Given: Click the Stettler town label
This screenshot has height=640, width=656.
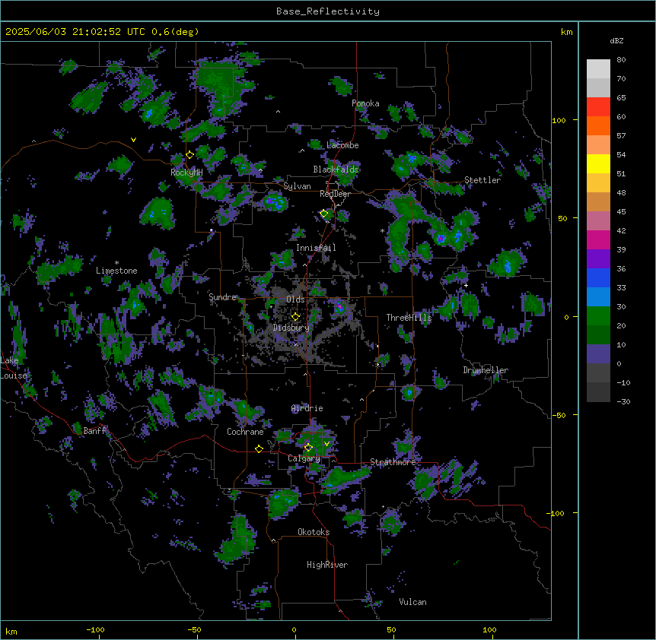Looking at the screenshot, I should click(482, 180).
